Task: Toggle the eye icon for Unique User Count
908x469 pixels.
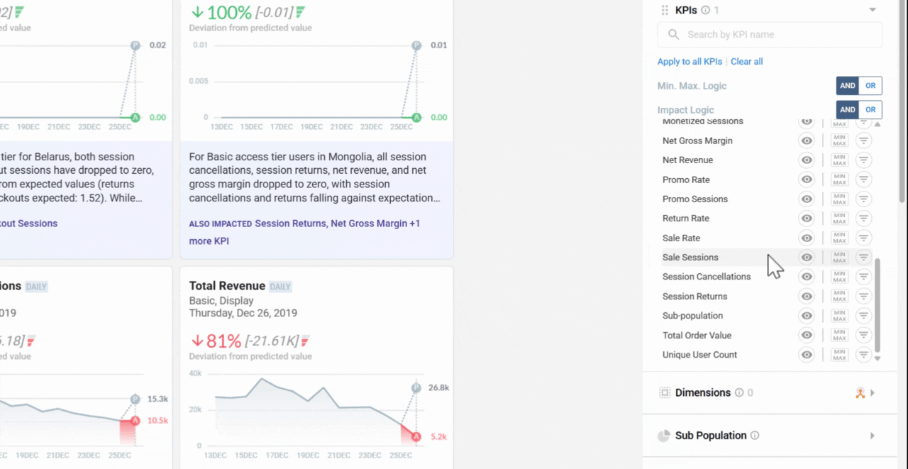Action: 807,355
